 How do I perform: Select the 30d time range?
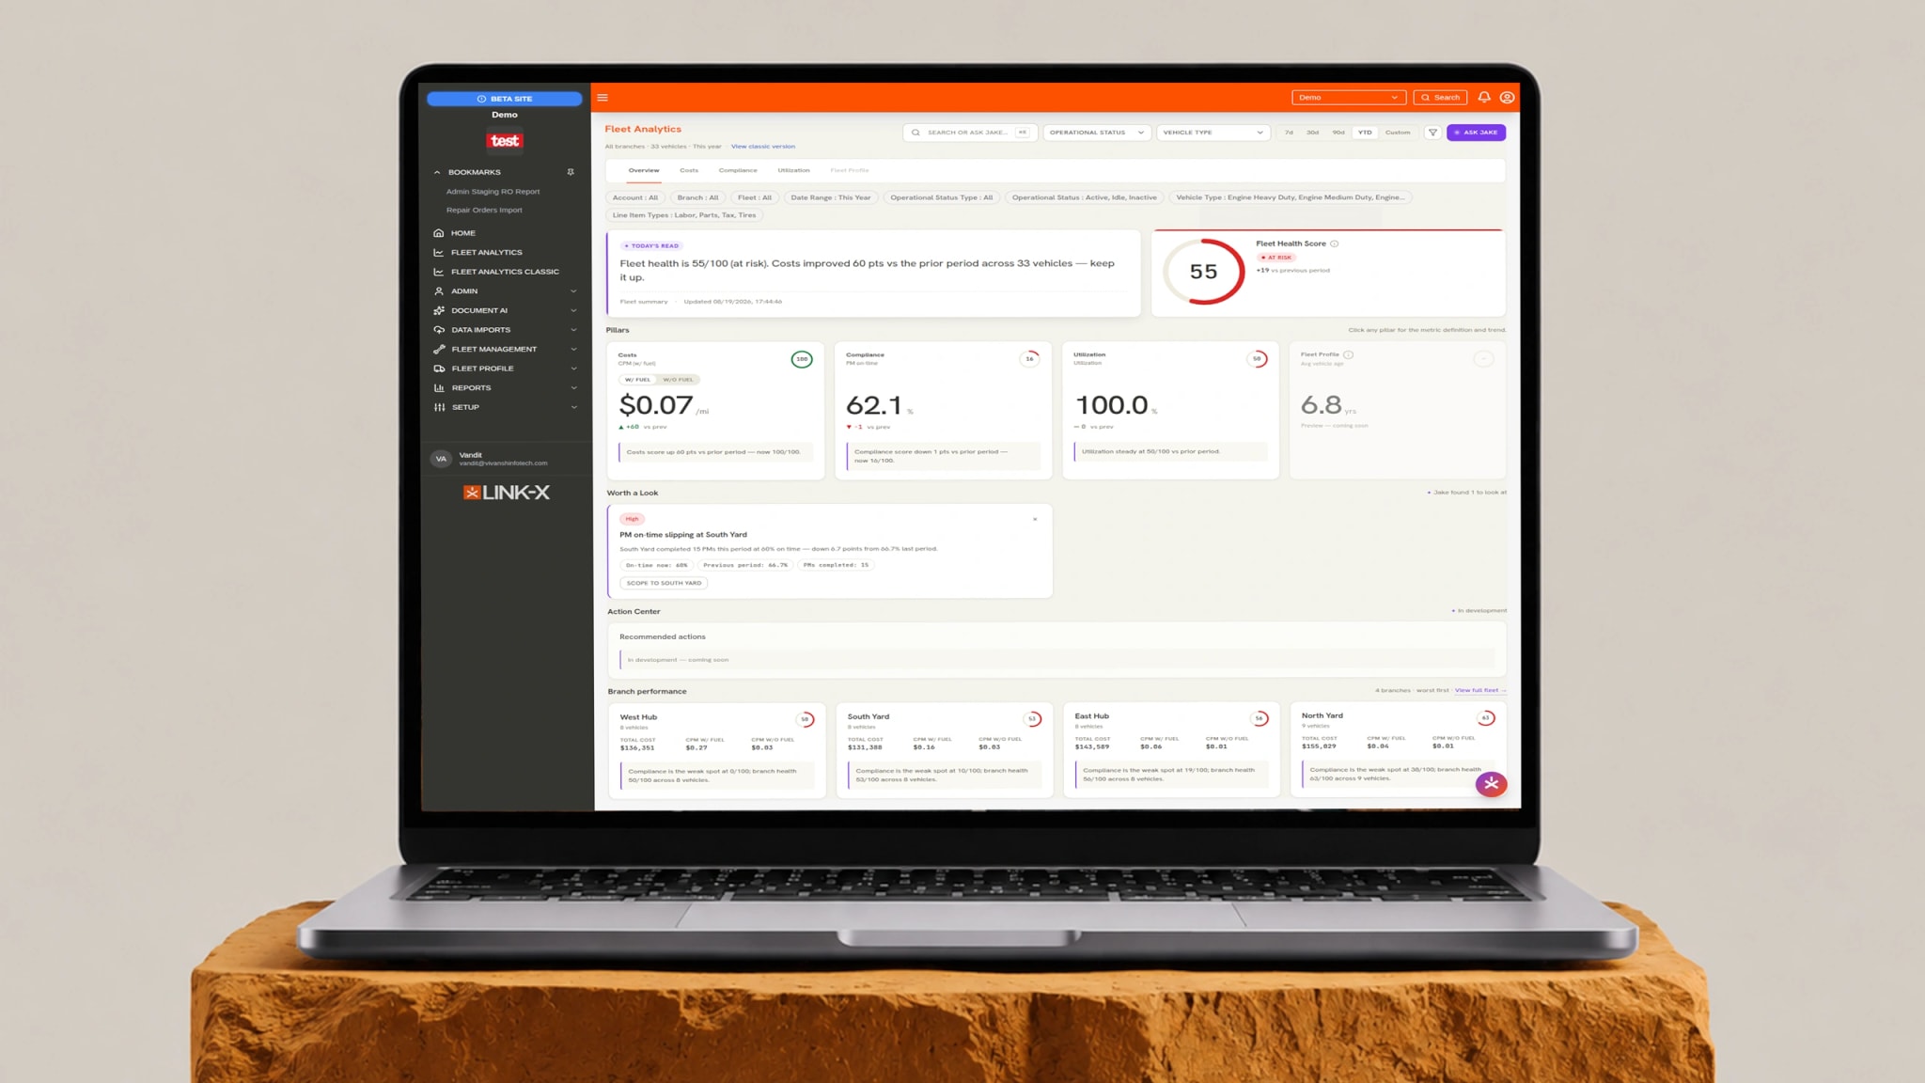(x=1312, y=133)
